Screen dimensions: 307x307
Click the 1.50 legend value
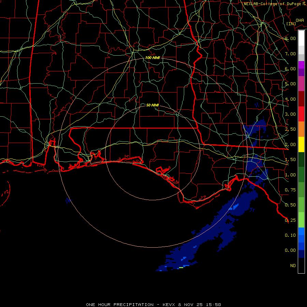[290, 160]
